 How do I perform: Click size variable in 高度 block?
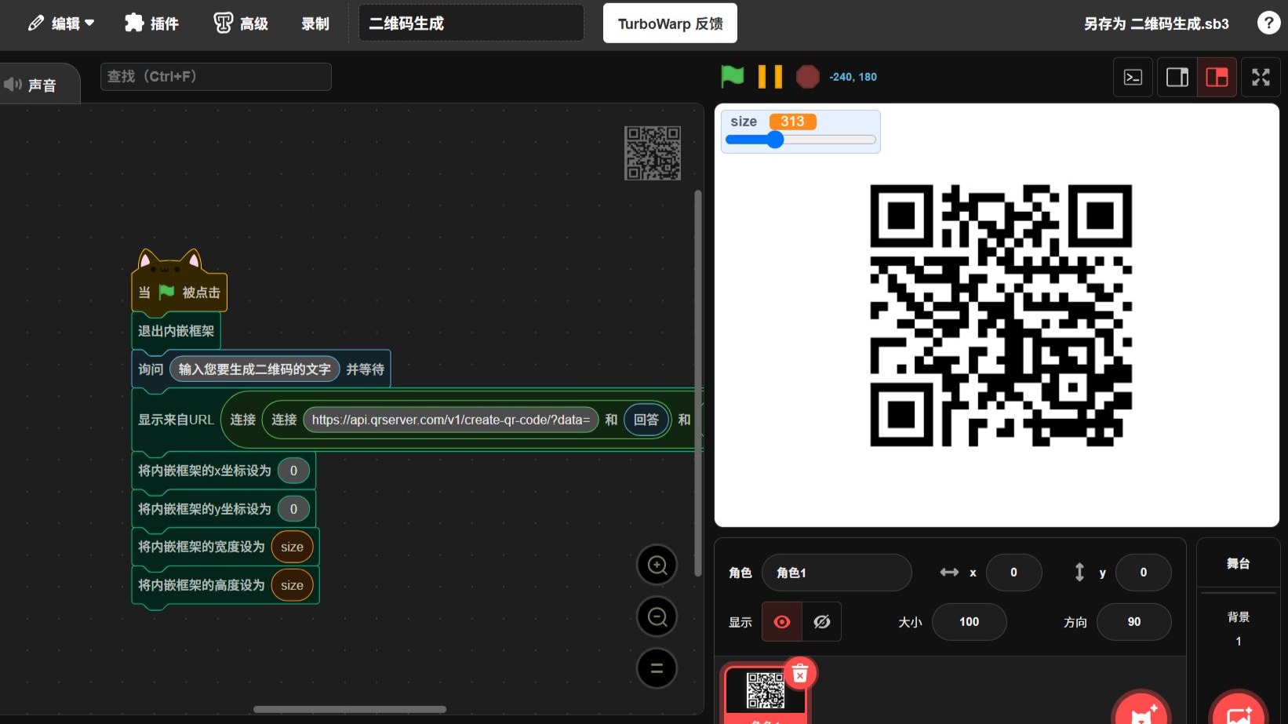coord(292,585)
